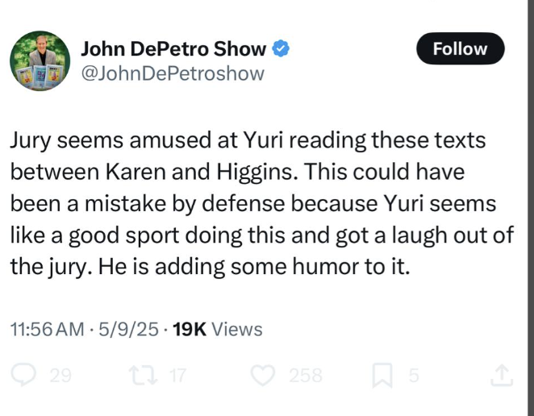Open the share icon for this tweet
This screenshot has width=534, height=416.
coord(501,374)
